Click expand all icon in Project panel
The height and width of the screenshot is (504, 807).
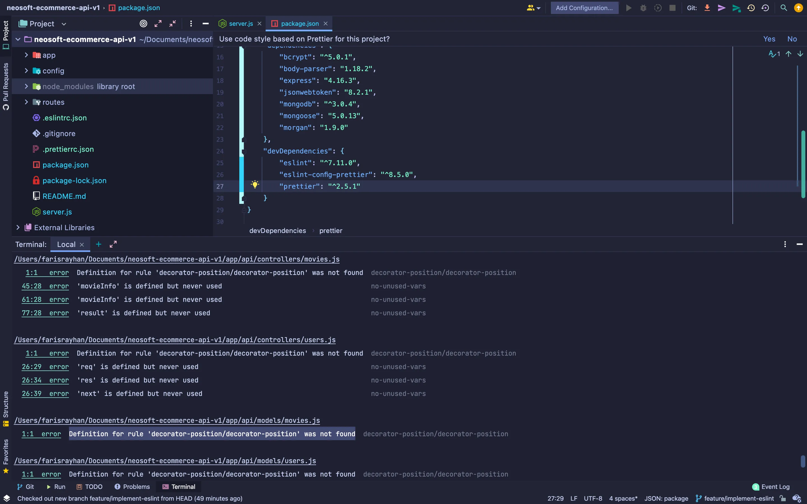click(158, 24)
